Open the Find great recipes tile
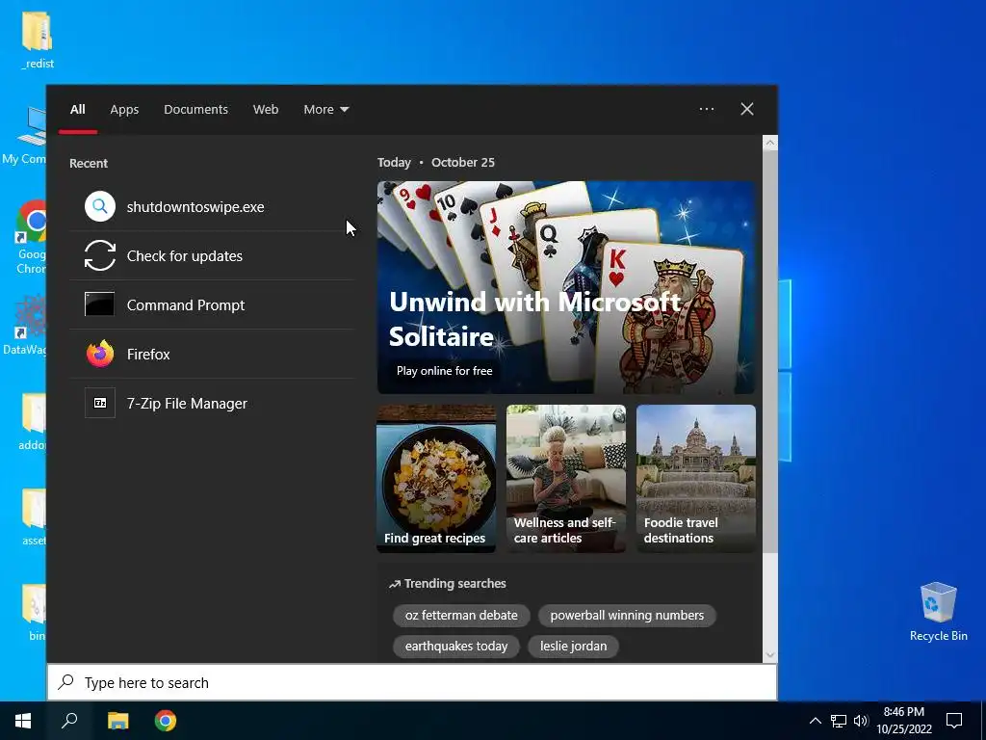The width and height of the screenshot is (986, 740). click(436, 479)
